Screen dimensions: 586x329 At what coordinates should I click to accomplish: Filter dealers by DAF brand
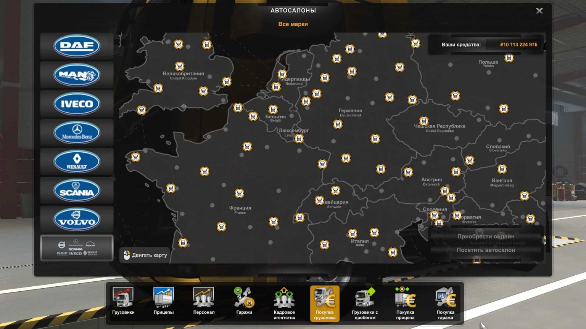click(x=76, y=46)
